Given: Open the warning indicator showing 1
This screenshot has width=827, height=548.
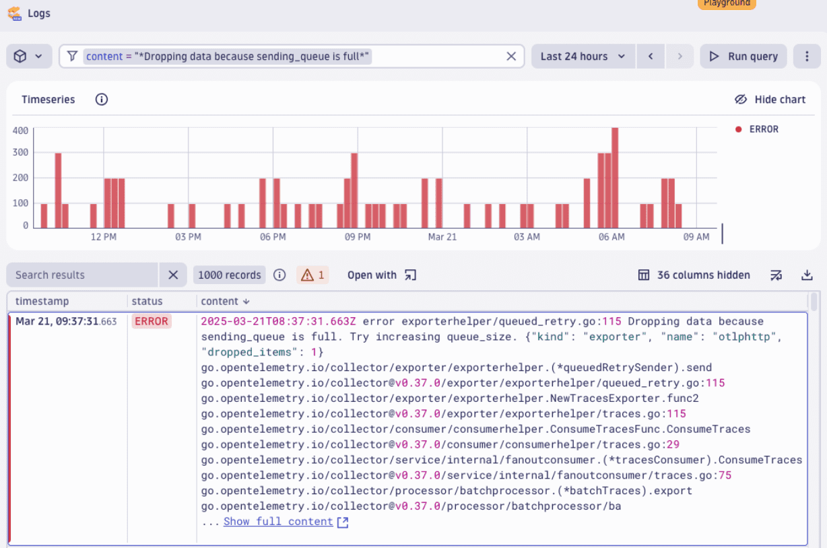Looking at the screenshot, I should [312, 275].
